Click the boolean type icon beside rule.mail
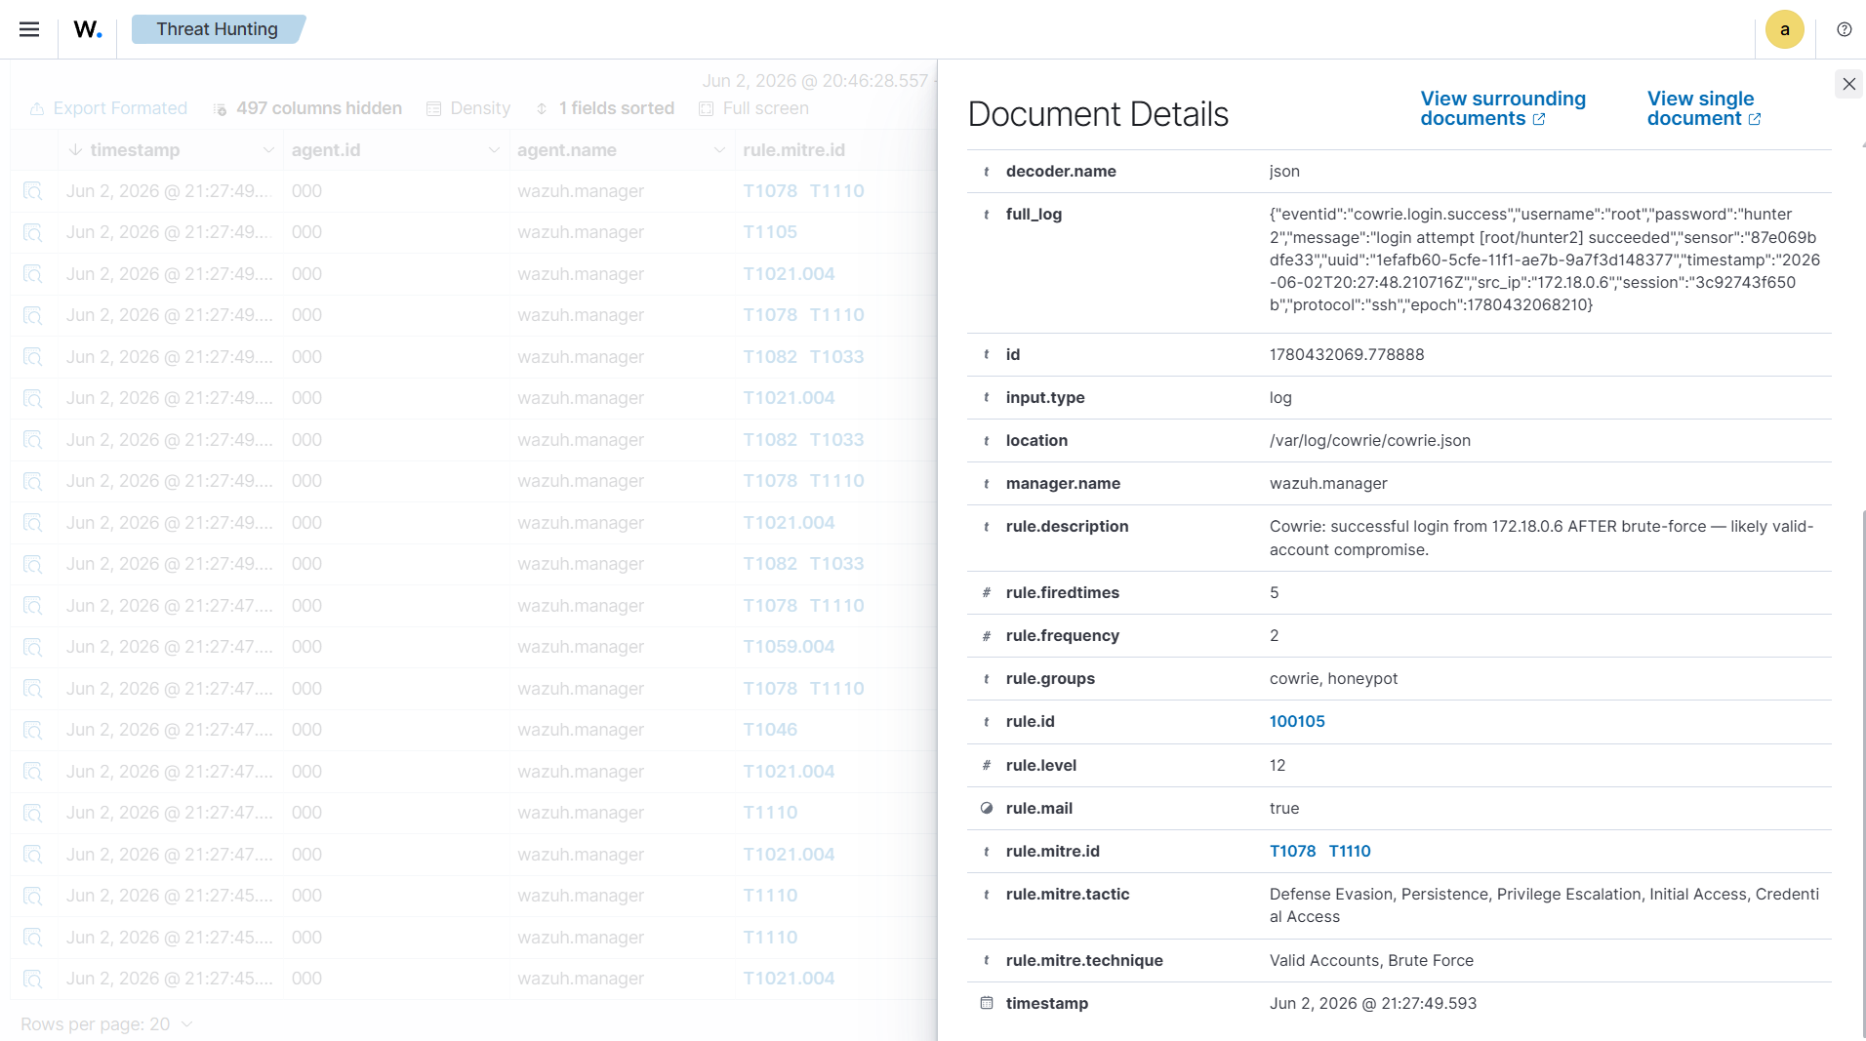This screenshot has height=1041, width=1866. [x=987, y=808]
